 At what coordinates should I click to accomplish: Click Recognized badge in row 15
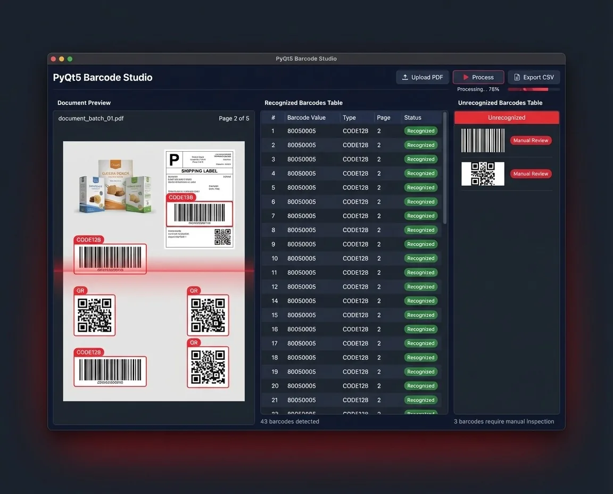click(421, 315)
